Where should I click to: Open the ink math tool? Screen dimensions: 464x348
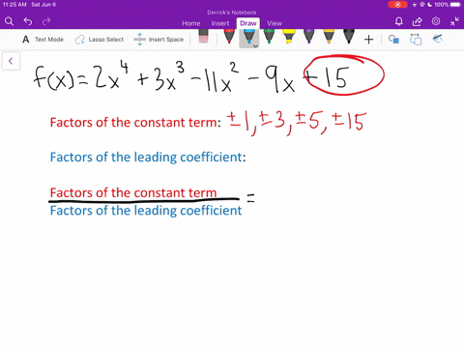(438, 39)
